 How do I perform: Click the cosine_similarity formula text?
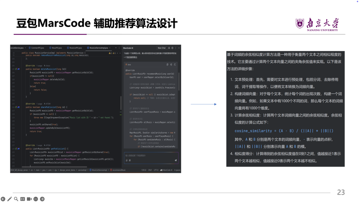click(284, 131)
